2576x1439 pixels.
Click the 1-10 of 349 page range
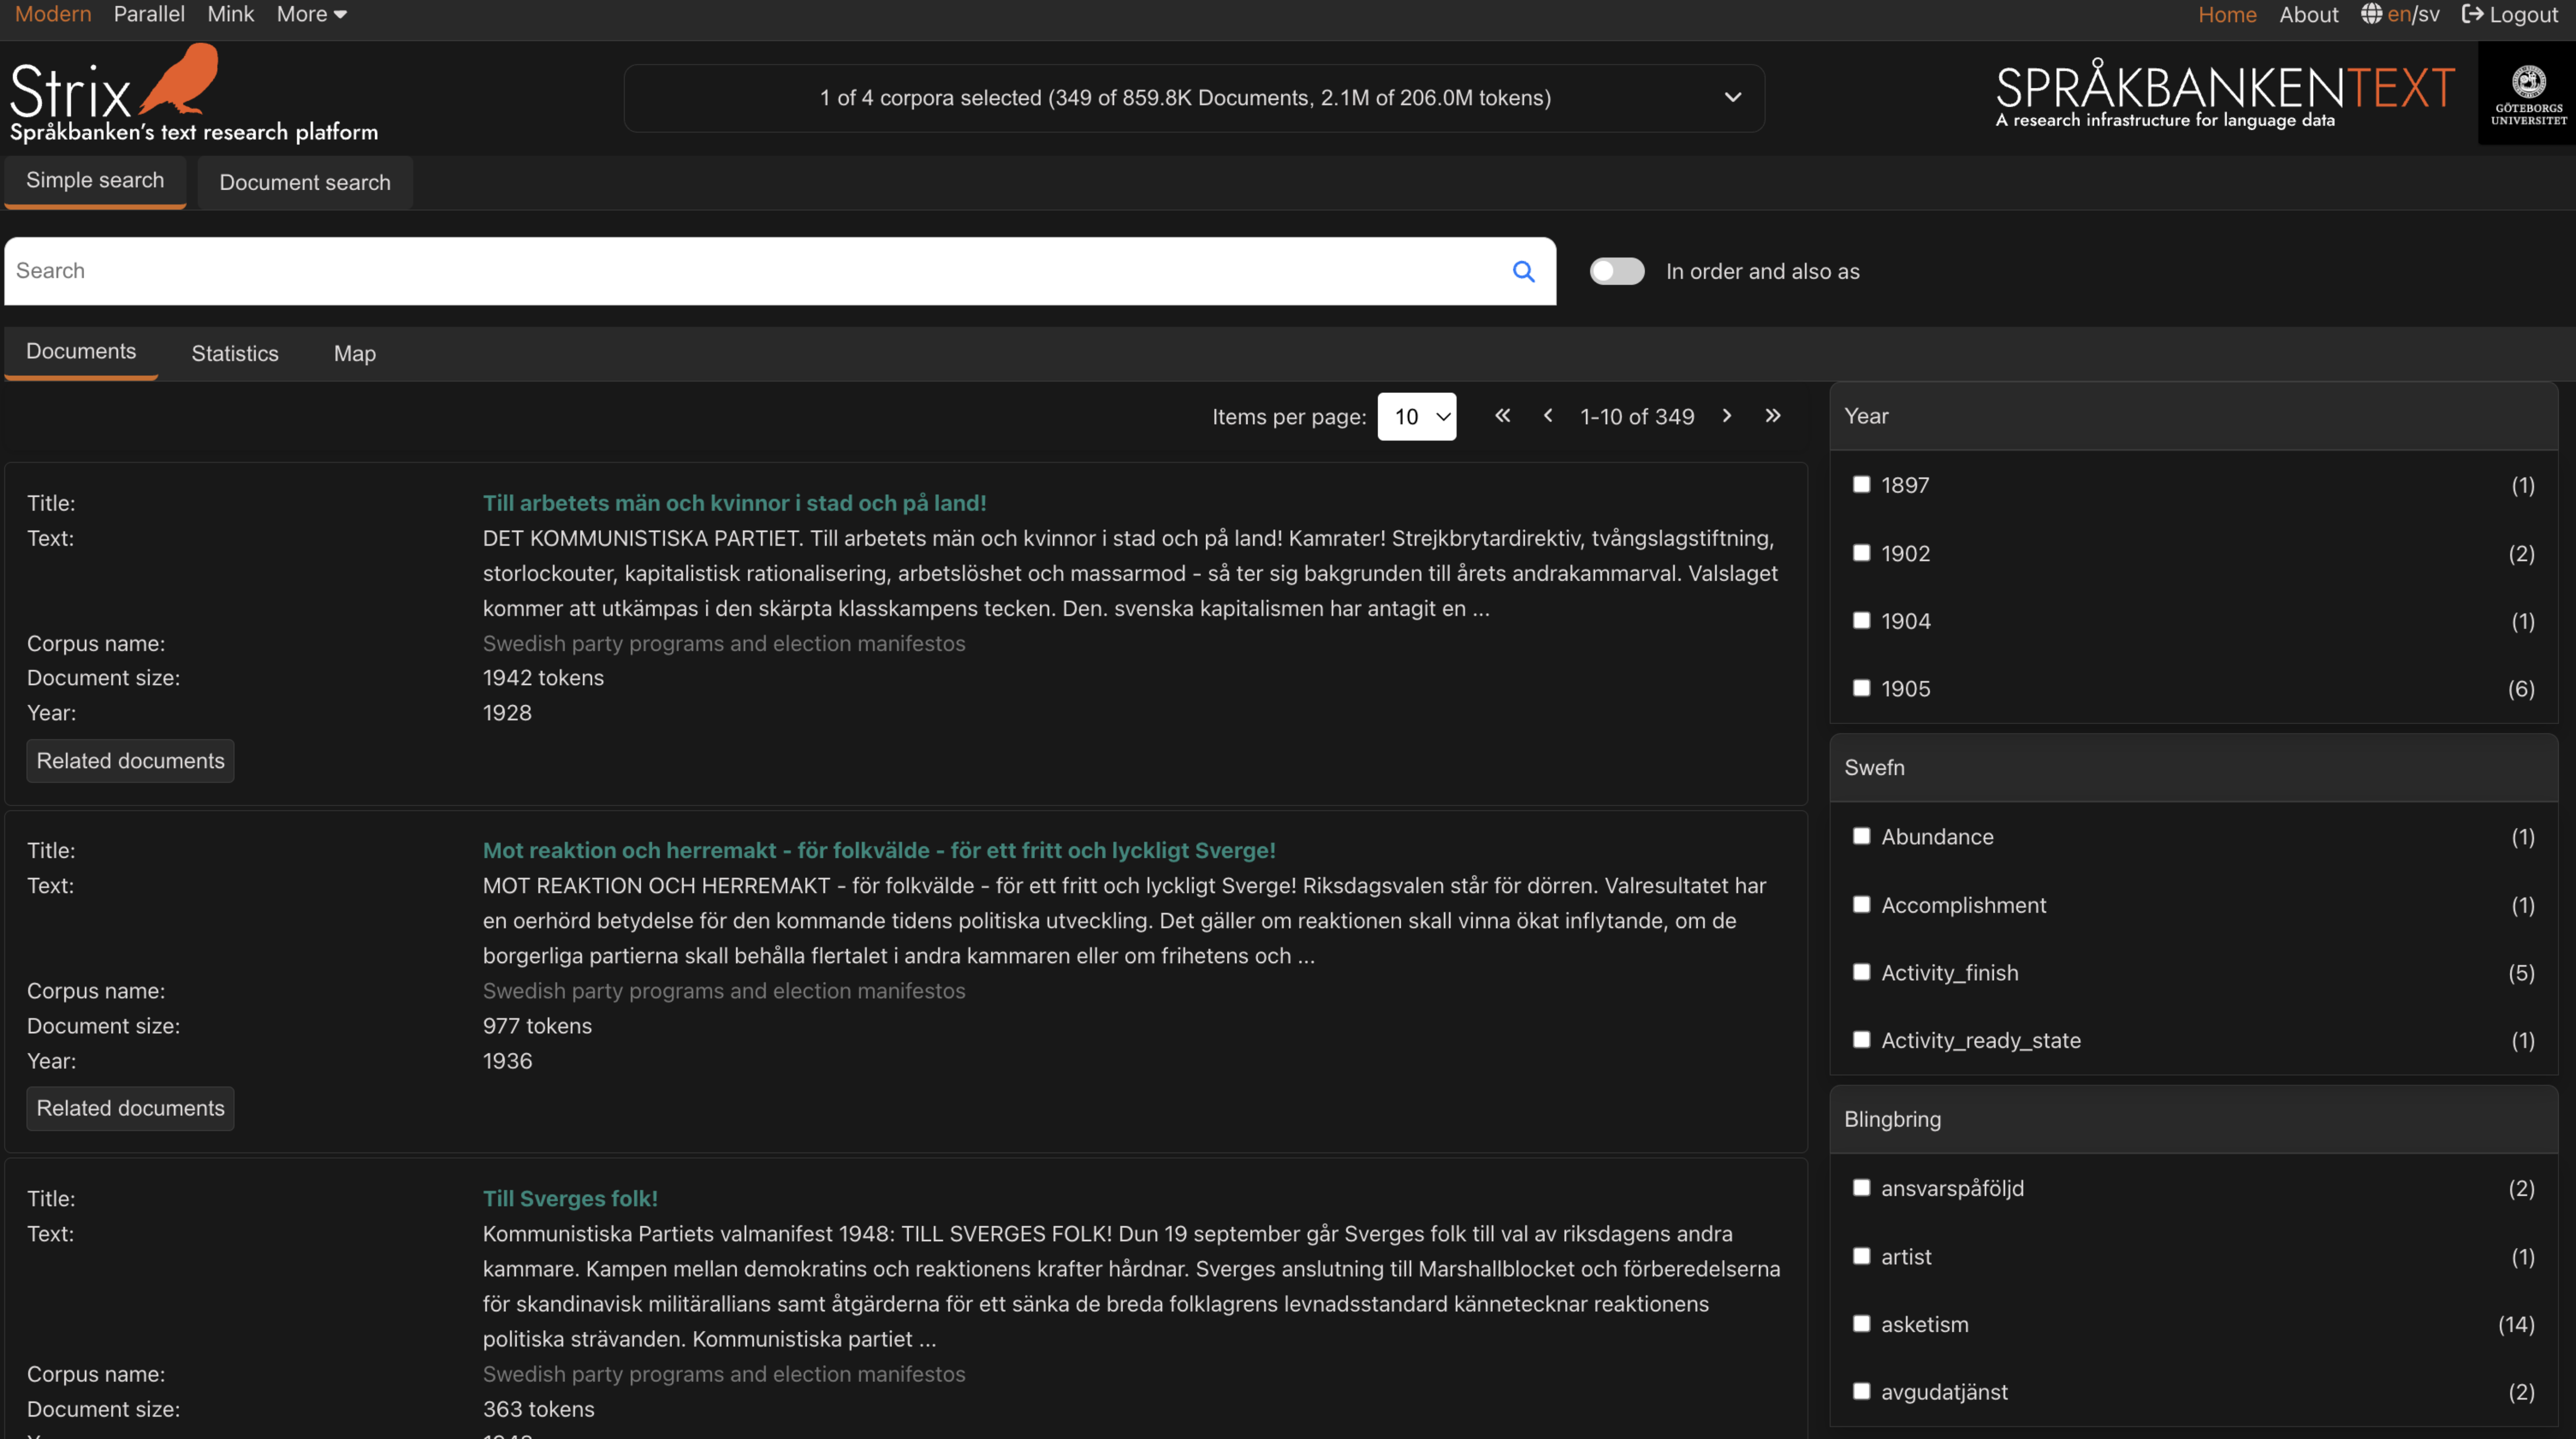tap(1637, 417)
